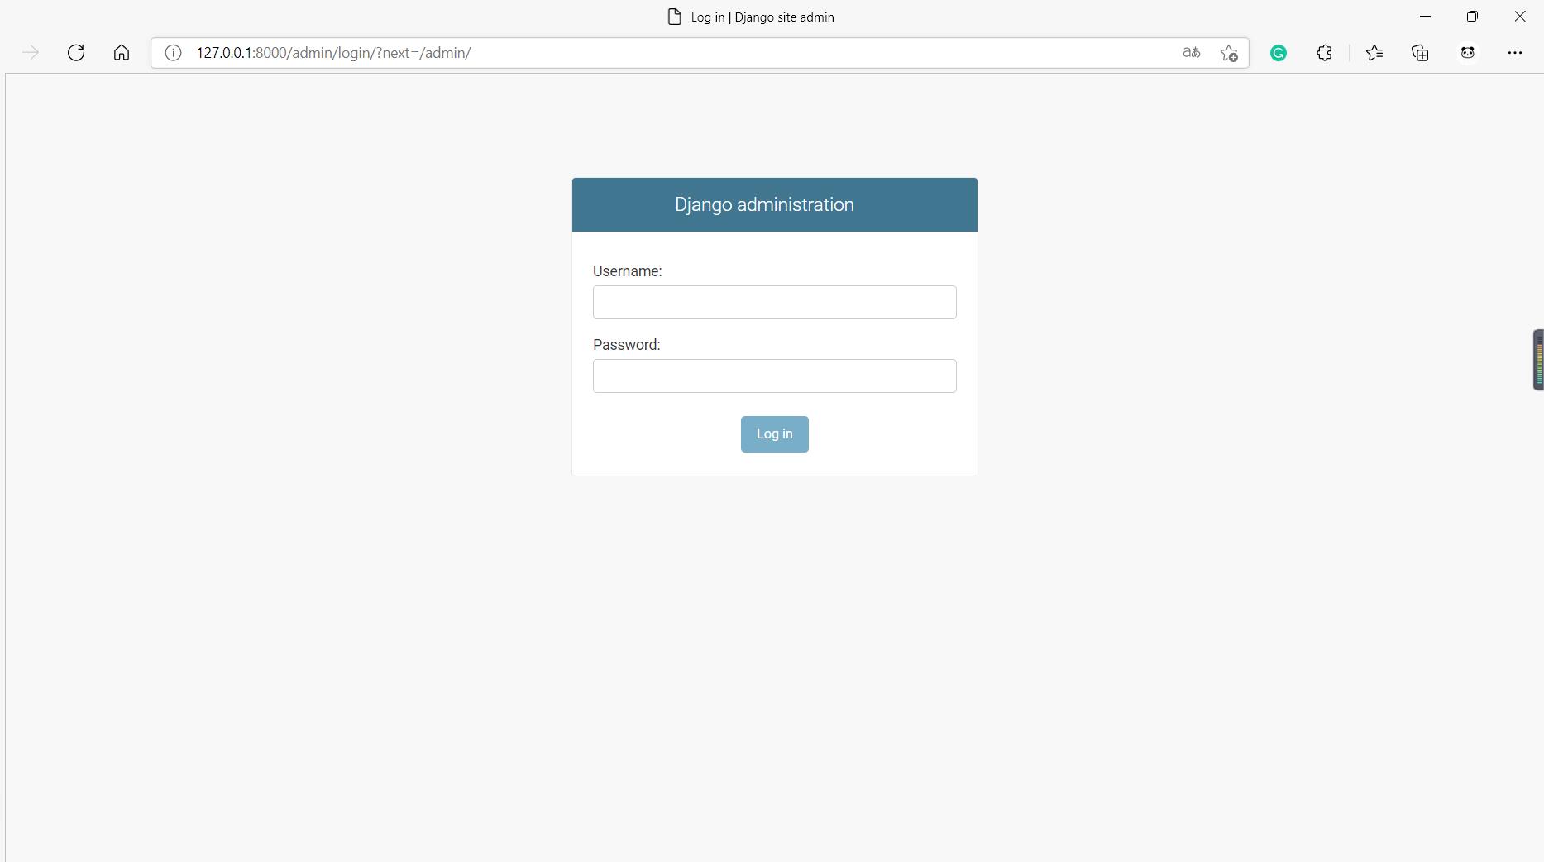The image size is (1544, 862).
Task: Close the browser window
Action: [1520, 17]
